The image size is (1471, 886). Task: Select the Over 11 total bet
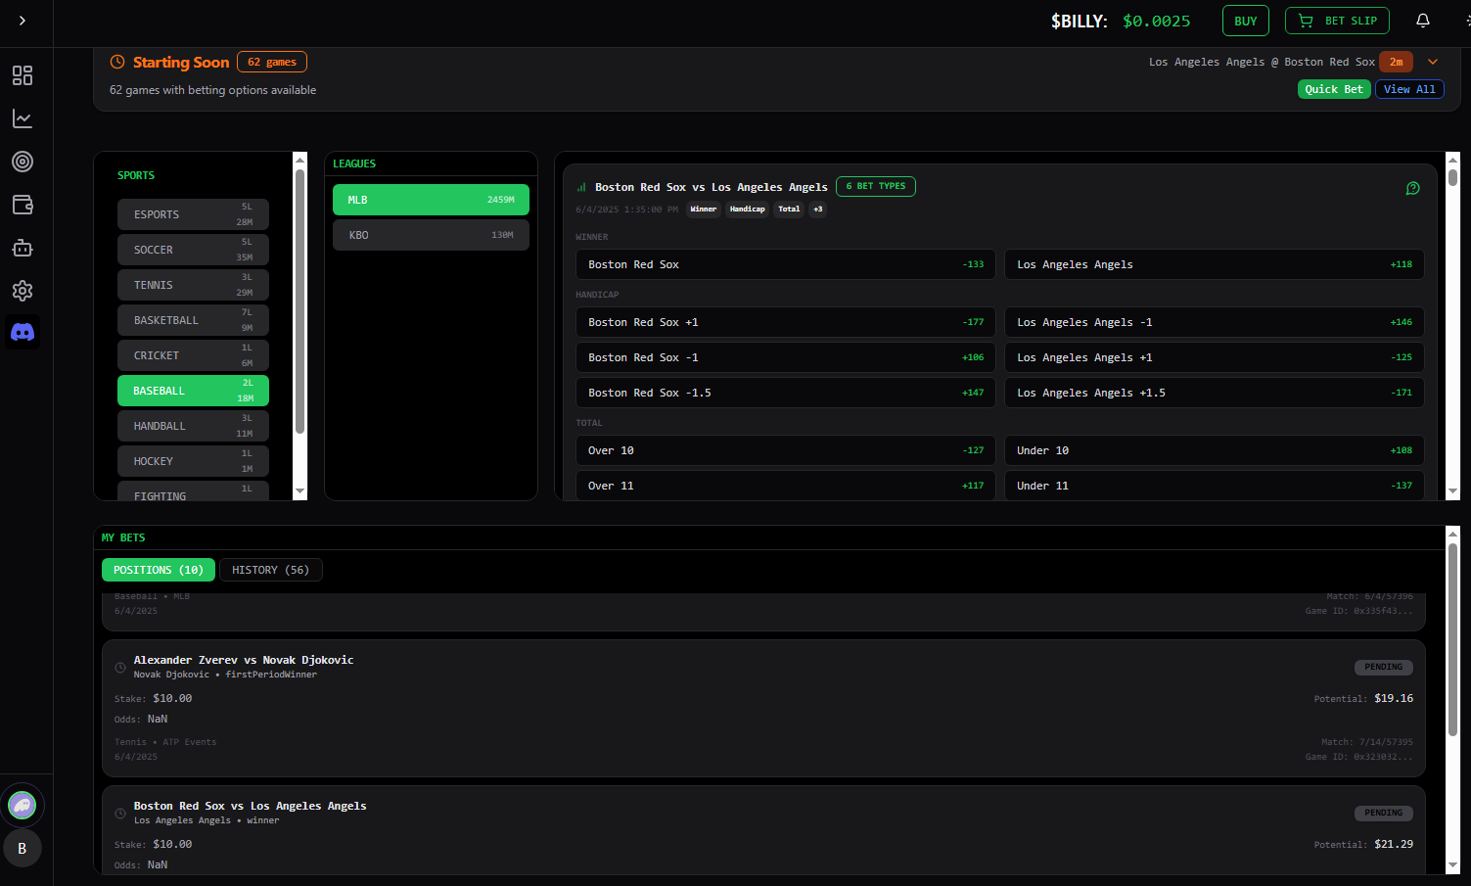click(786, 486)
